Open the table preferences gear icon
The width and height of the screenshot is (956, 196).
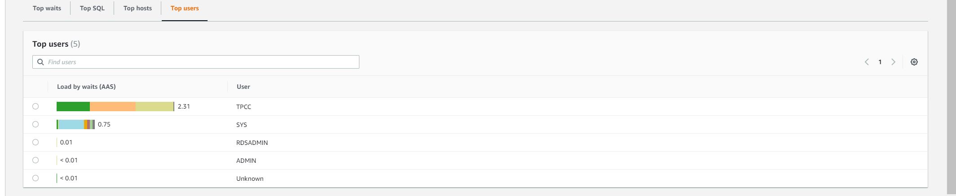point(914,62)
